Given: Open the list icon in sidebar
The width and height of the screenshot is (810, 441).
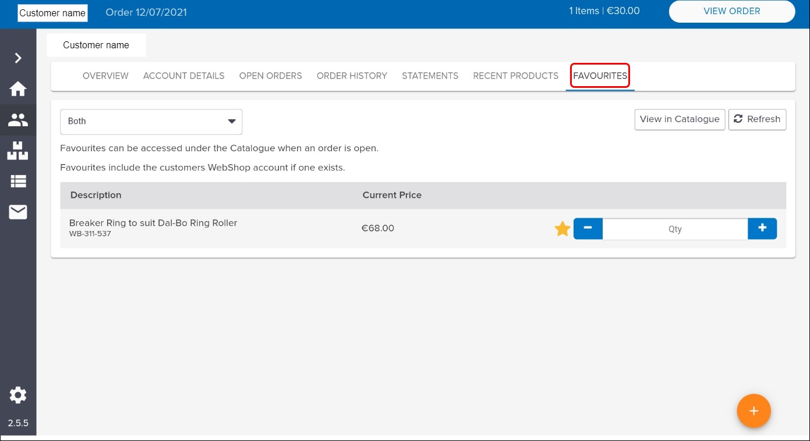Looking at the screenshot, I should click(18, 182).
